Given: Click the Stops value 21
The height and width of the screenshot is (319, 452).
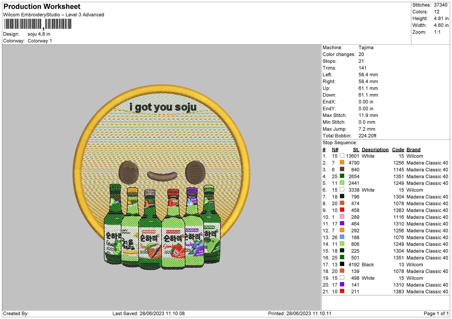Looking at the screenshot, I should pyautogui.click(x=362, y=61).
